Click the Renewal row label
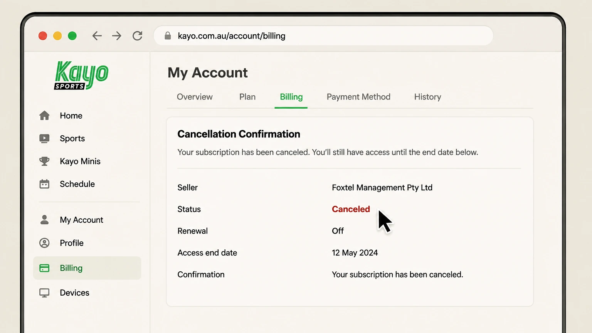Viewport: 592px width, 333px height. (x=192, y=231)
